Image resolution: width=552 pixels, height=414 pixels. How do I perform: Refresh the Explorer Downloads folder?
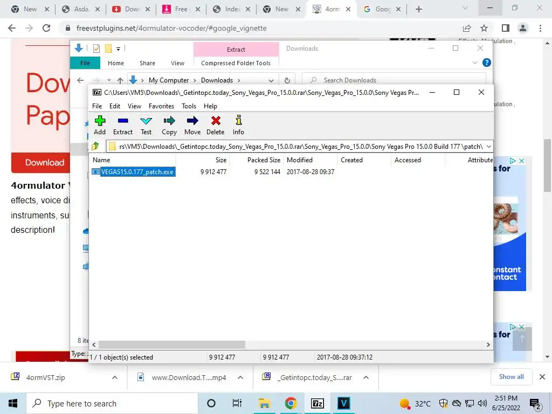pos(287,80)
